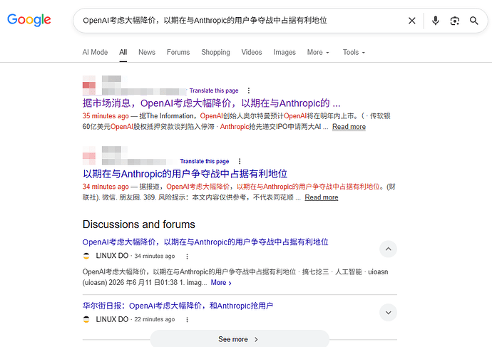This screenshot has width=492, height=347.
Task: Open three-dot menu of 34 minutes ago web result
Action: [x=240, y=161]
